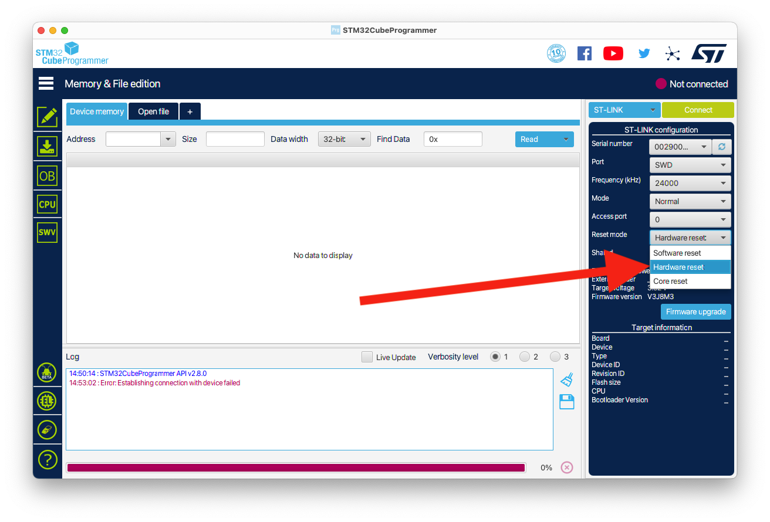Save the log with the floppy disk icon
This screenshot has height=522, width=770.
click(566, 402)
